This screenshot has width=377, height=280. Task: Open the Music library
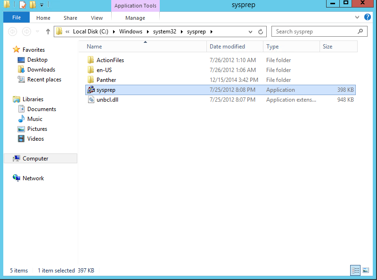34,119
